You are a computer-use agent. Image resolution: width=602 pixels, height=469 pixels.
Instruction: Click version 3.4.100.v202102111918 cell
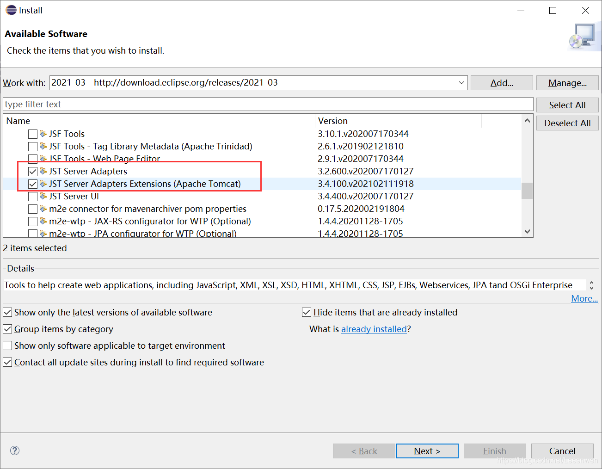pyautogui.click(x=366, y=184)
